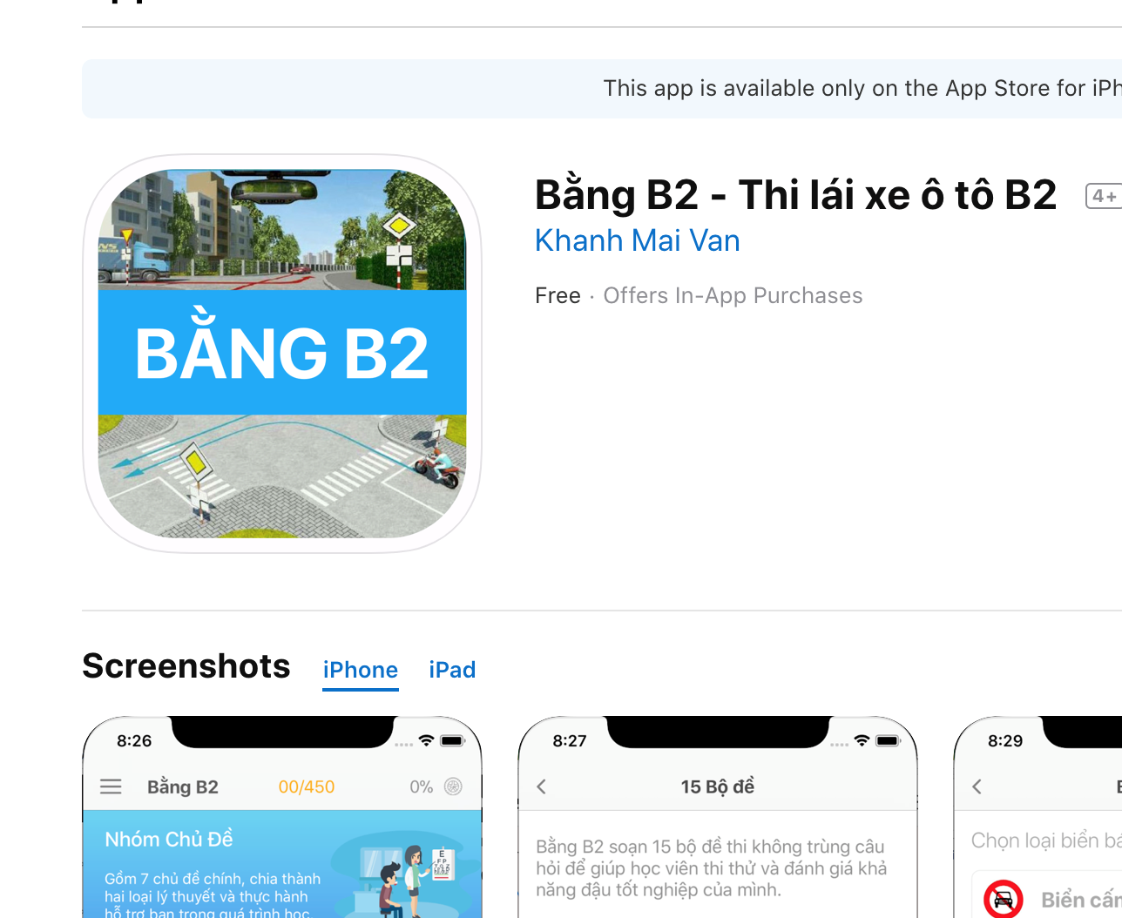Screen dimensions: 1122x918
Task: Click the 00/450 progress counter
Action: click(307, 786)
